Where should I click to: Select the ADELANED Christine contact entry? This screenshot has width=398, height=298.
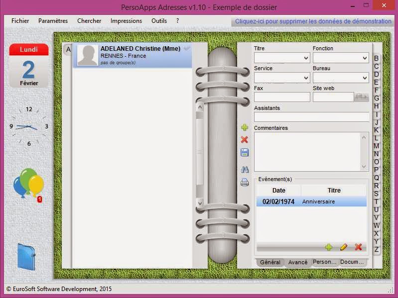133,55
